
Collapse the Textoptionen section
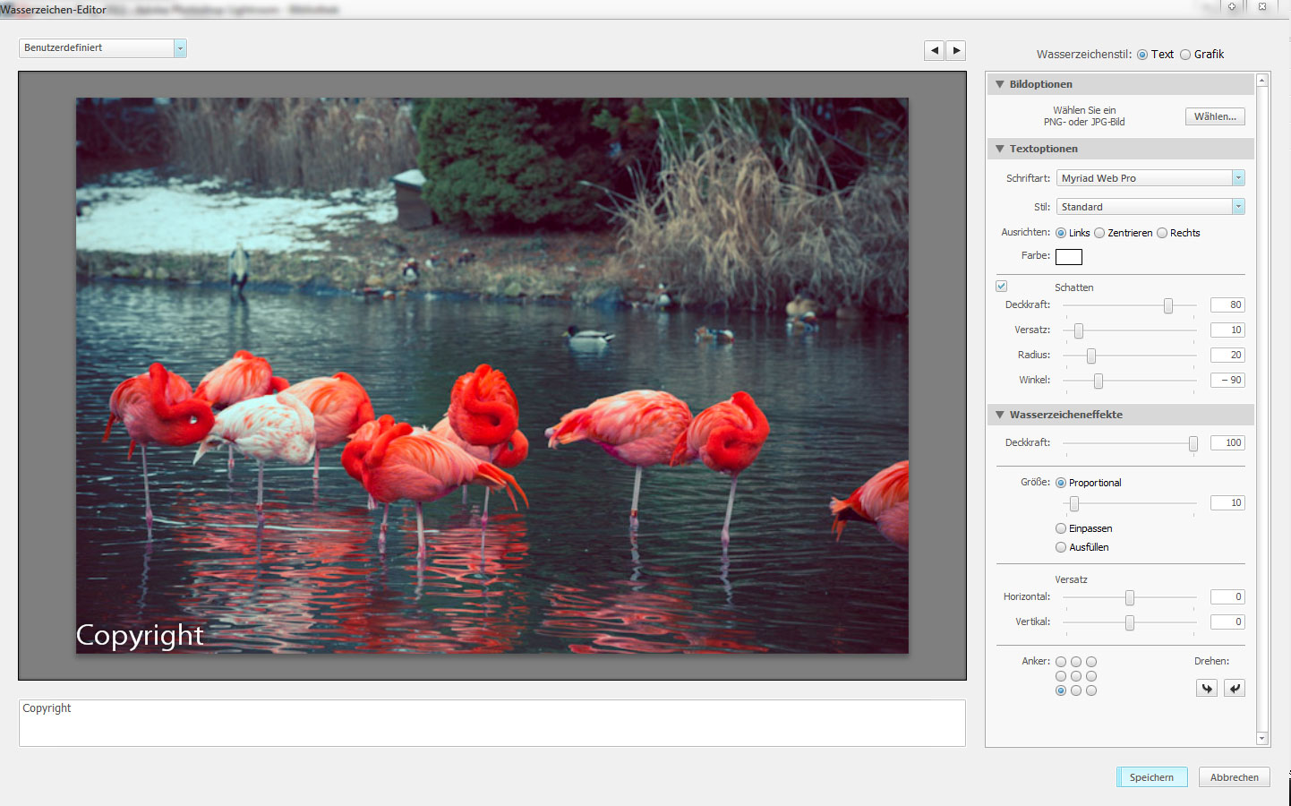click(x=1000, y=149)
